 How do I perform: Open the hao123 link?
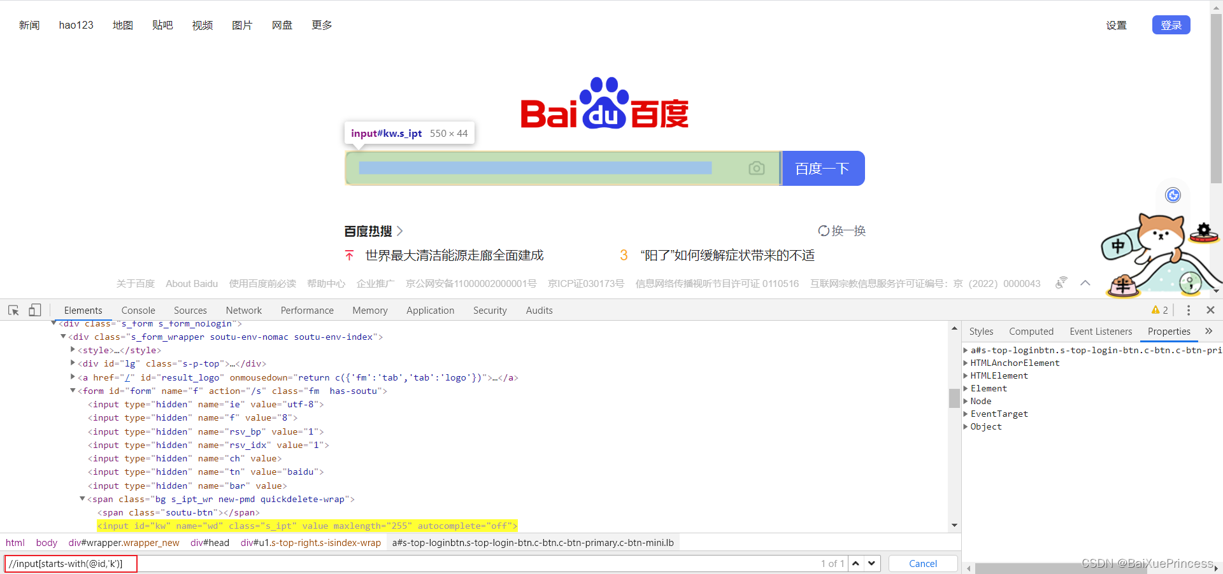(76, 25)
